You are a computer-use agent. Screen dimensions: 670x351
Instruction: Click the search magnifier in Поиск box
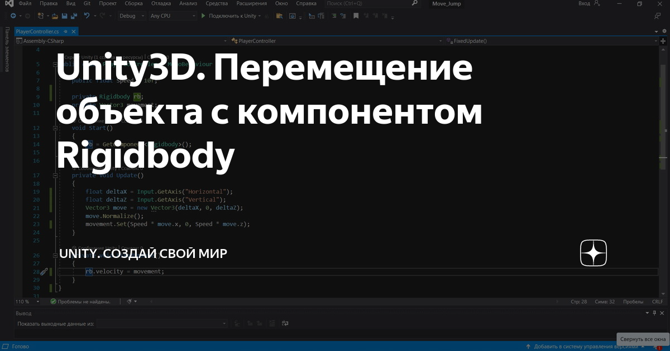[x=414, y=3]
